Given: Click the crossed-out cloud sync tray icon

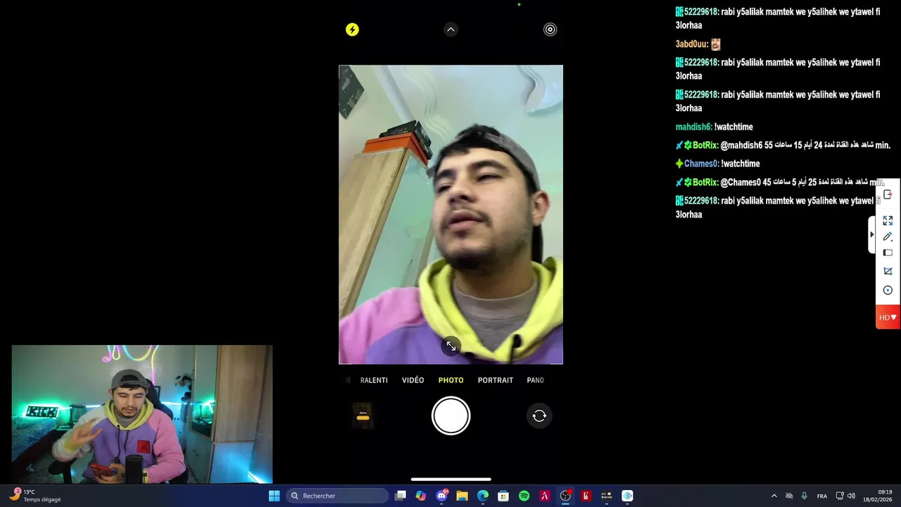Looking at the screenshot, I should click(789, 496).
